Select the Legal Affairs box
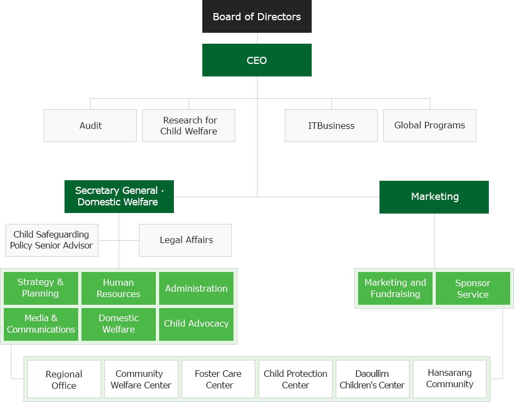This screenshot has height=402, width=514. pos(185,240)
